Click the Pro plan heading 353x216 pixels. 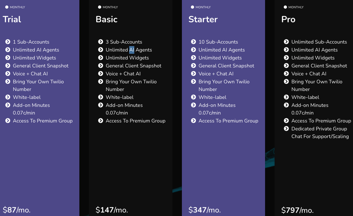pyautogui.click(x=288, y=19)
